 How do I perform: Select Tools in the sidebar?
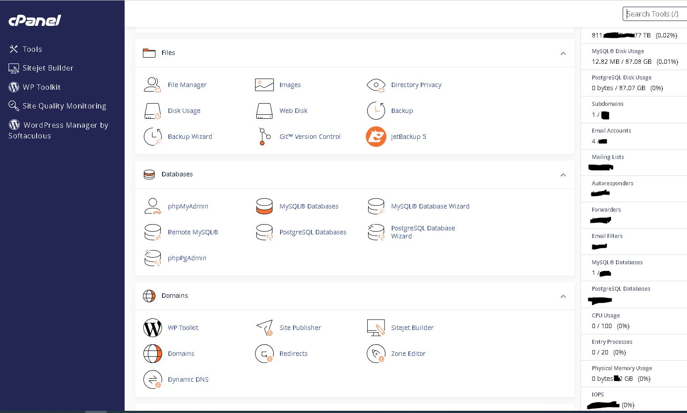32,49
